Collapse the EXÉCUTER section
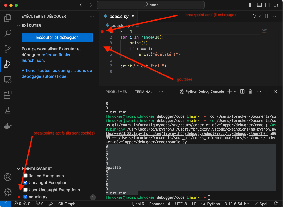283x207 pixels. pos(19,26)
